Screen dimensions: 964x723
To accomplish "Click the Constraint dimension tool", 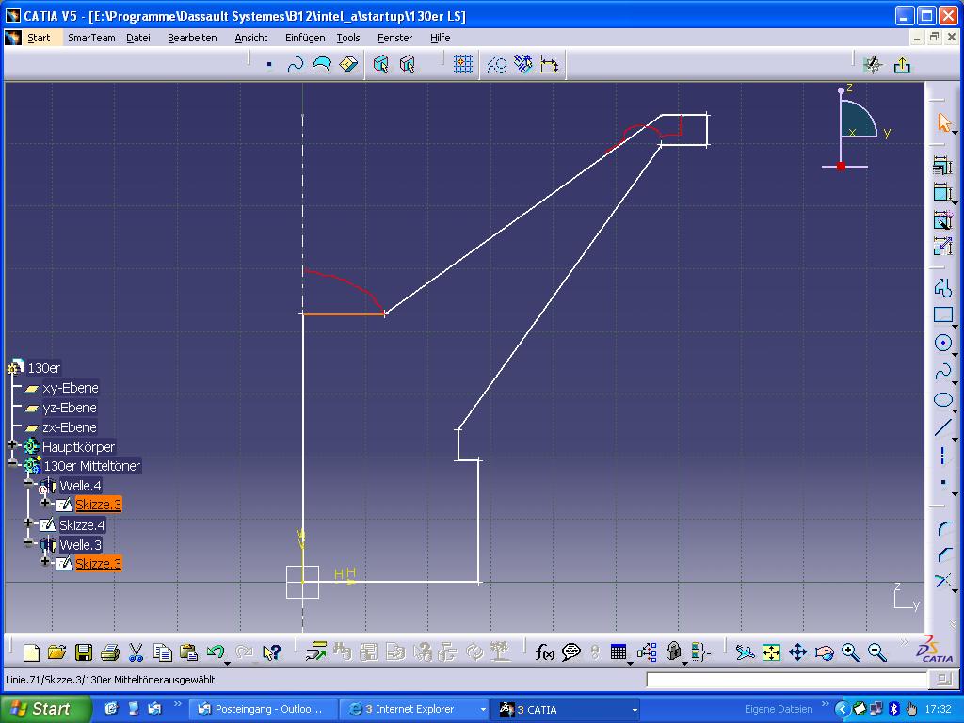I will (942, 192).
